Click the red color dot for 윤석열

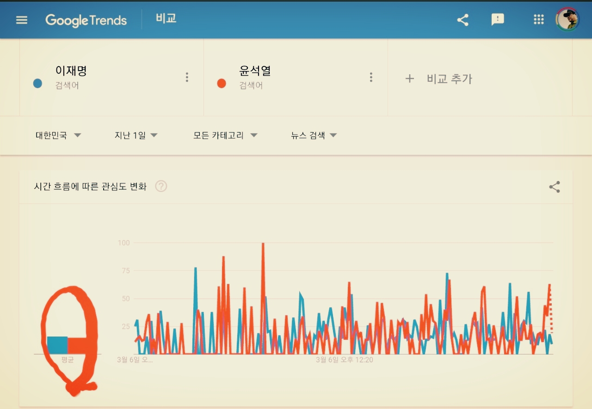coord(222,84)
